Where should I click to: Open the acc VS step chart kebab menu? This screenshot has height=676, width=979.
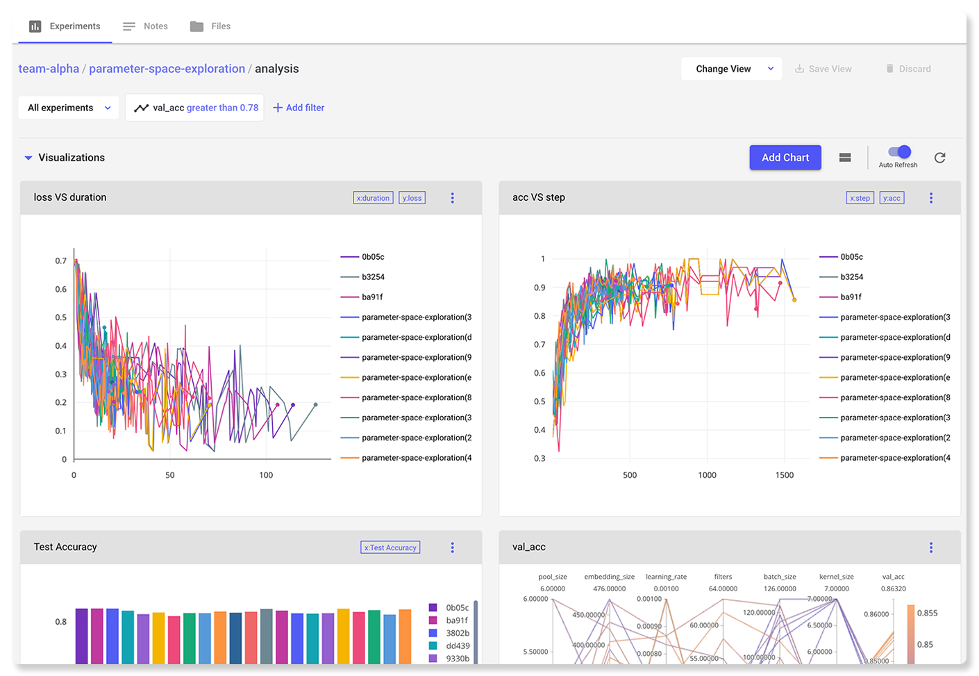point(931,198)
